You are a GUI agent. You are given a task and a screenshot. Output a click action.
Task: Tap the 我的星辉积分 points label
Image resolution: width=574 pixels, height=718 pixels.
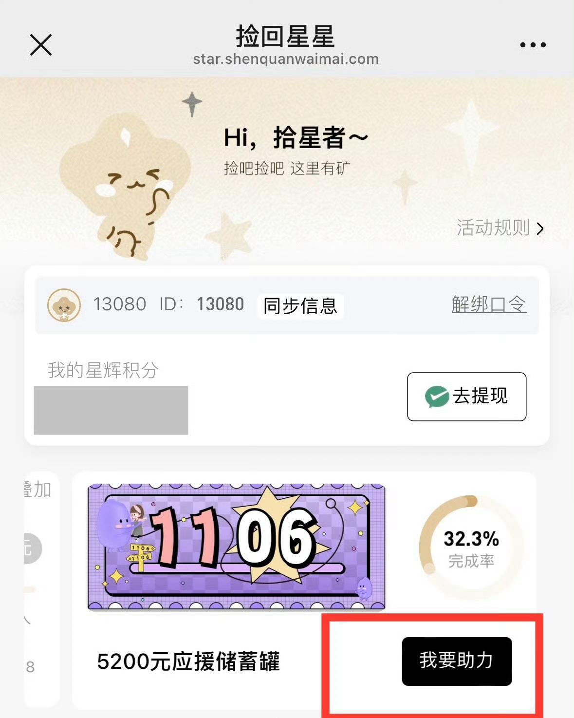(103, 370)
